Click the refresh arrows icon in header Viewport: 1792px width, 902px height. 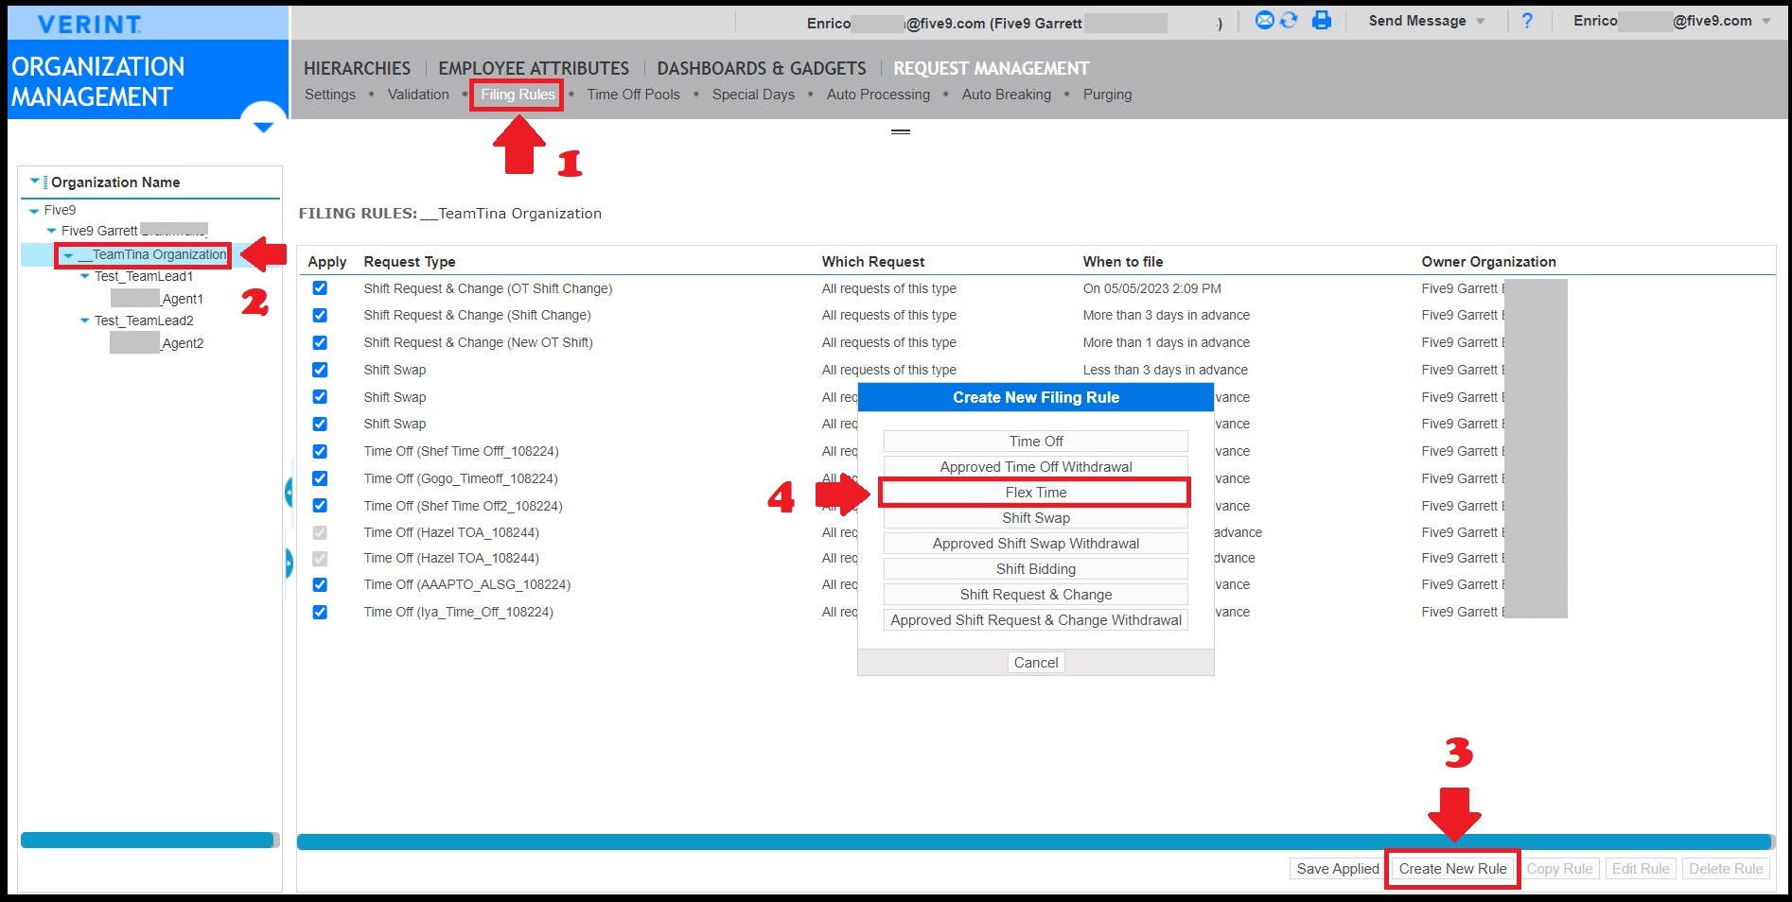coord(1289,20)
